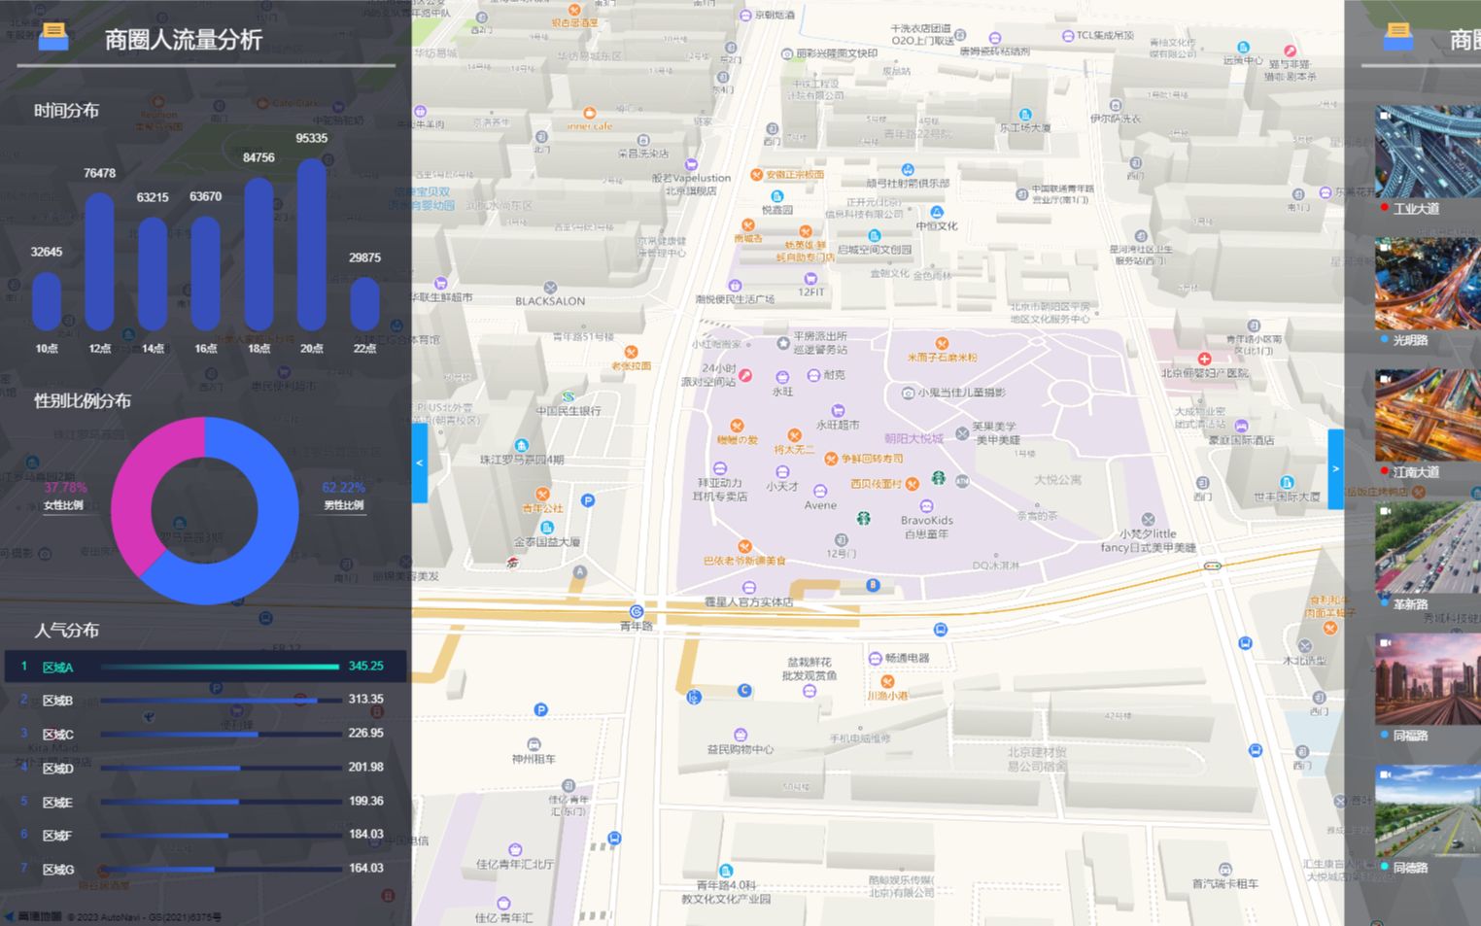Viewport: 1481px width, 926px height.
Task: Collapse the left analysis panel arrow
Action: pyautogui.click(x=420, y=463)
